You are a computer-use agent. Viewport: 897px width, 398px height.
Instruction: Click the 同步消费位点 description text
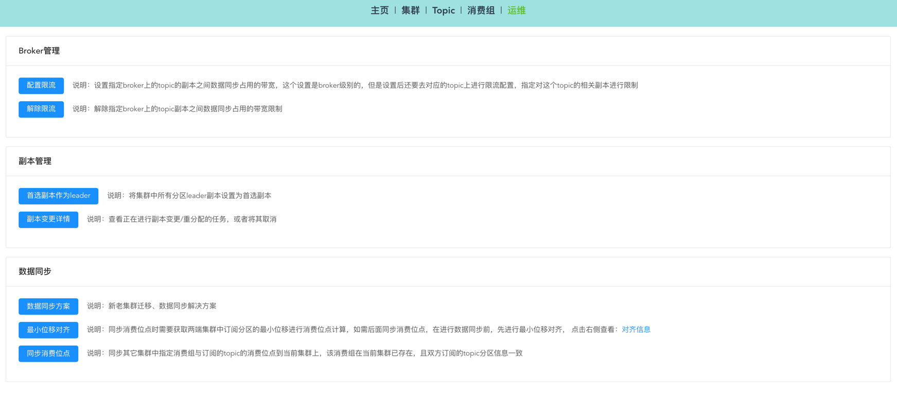pos(305,353)
